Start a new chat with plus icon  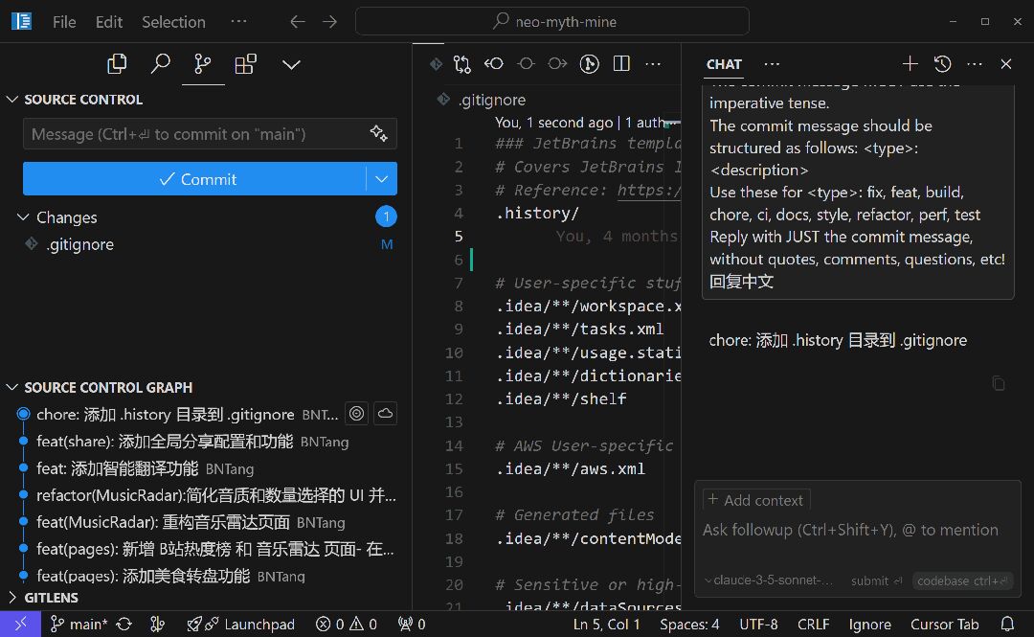coord(910,64)
